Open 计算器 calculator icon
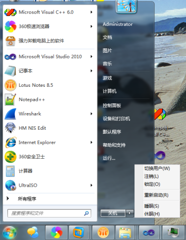Image resolution: width=186 pixels, height=240 pixels. (10, 171)
